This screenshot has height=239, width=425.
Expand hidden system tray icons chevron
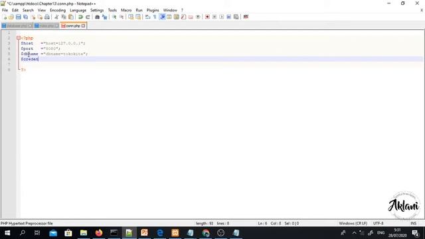click(x=354, y=233)
